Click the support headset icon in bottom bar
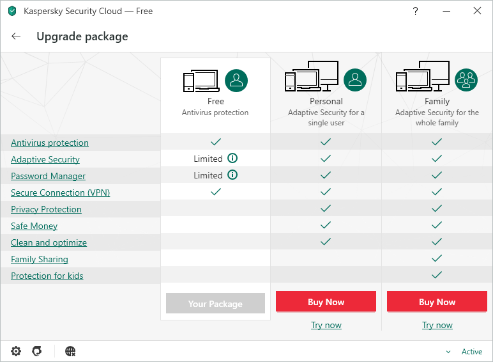493x362 pixels. (x=37, y=351)
